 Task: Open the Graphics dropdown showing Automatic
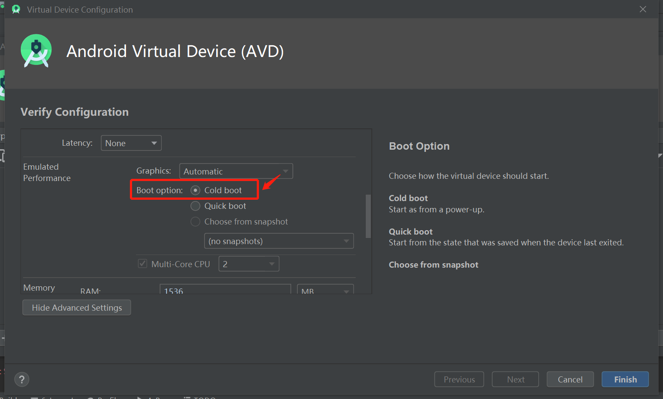tap(236, 171)
